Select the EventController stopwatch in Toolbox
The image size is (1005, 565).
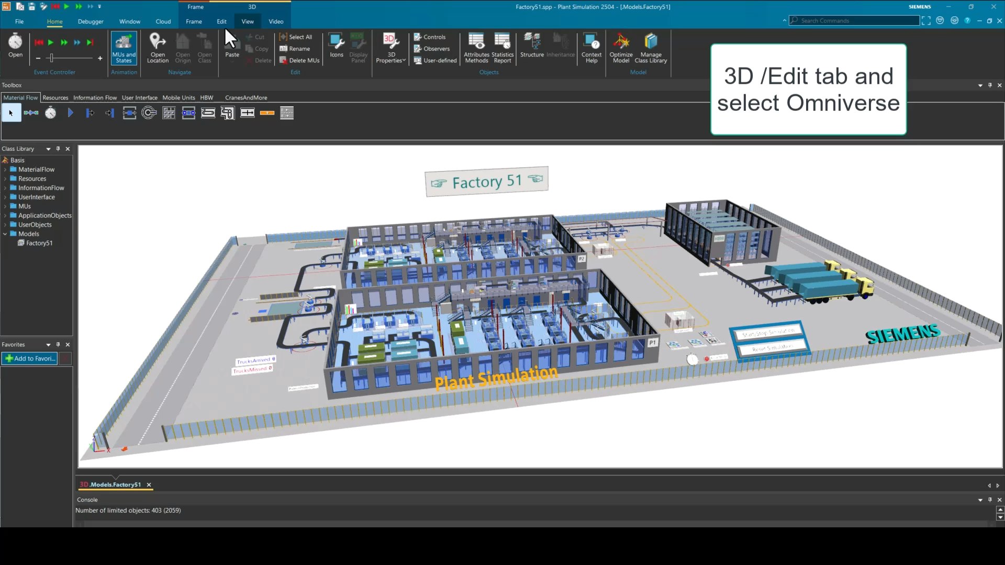tap(50, 113)
